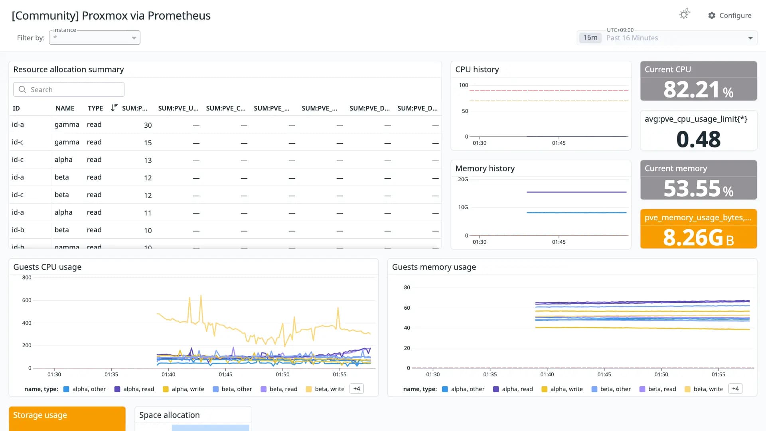Click the SUM:PVE_C... column header
The height and width of the screenshot is (431, 766).
point(226,108)
